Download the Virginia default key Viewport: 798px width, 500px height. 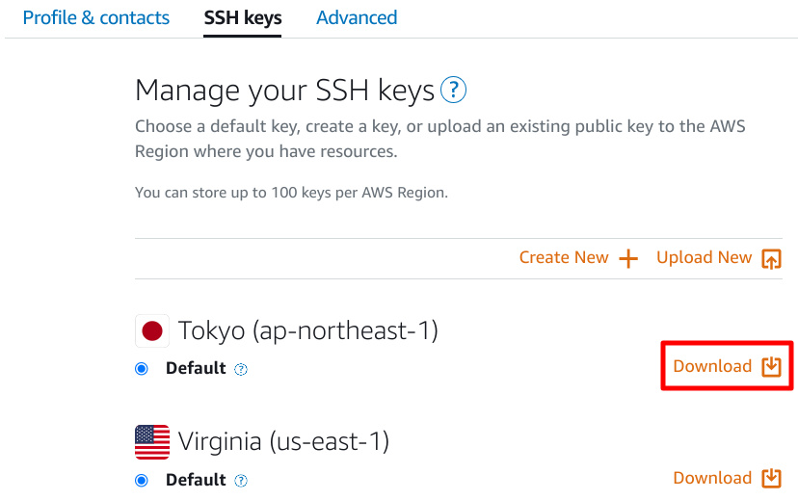point(727,478)
